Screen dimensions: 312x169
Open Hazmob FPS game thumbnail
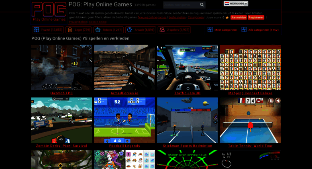62,68
